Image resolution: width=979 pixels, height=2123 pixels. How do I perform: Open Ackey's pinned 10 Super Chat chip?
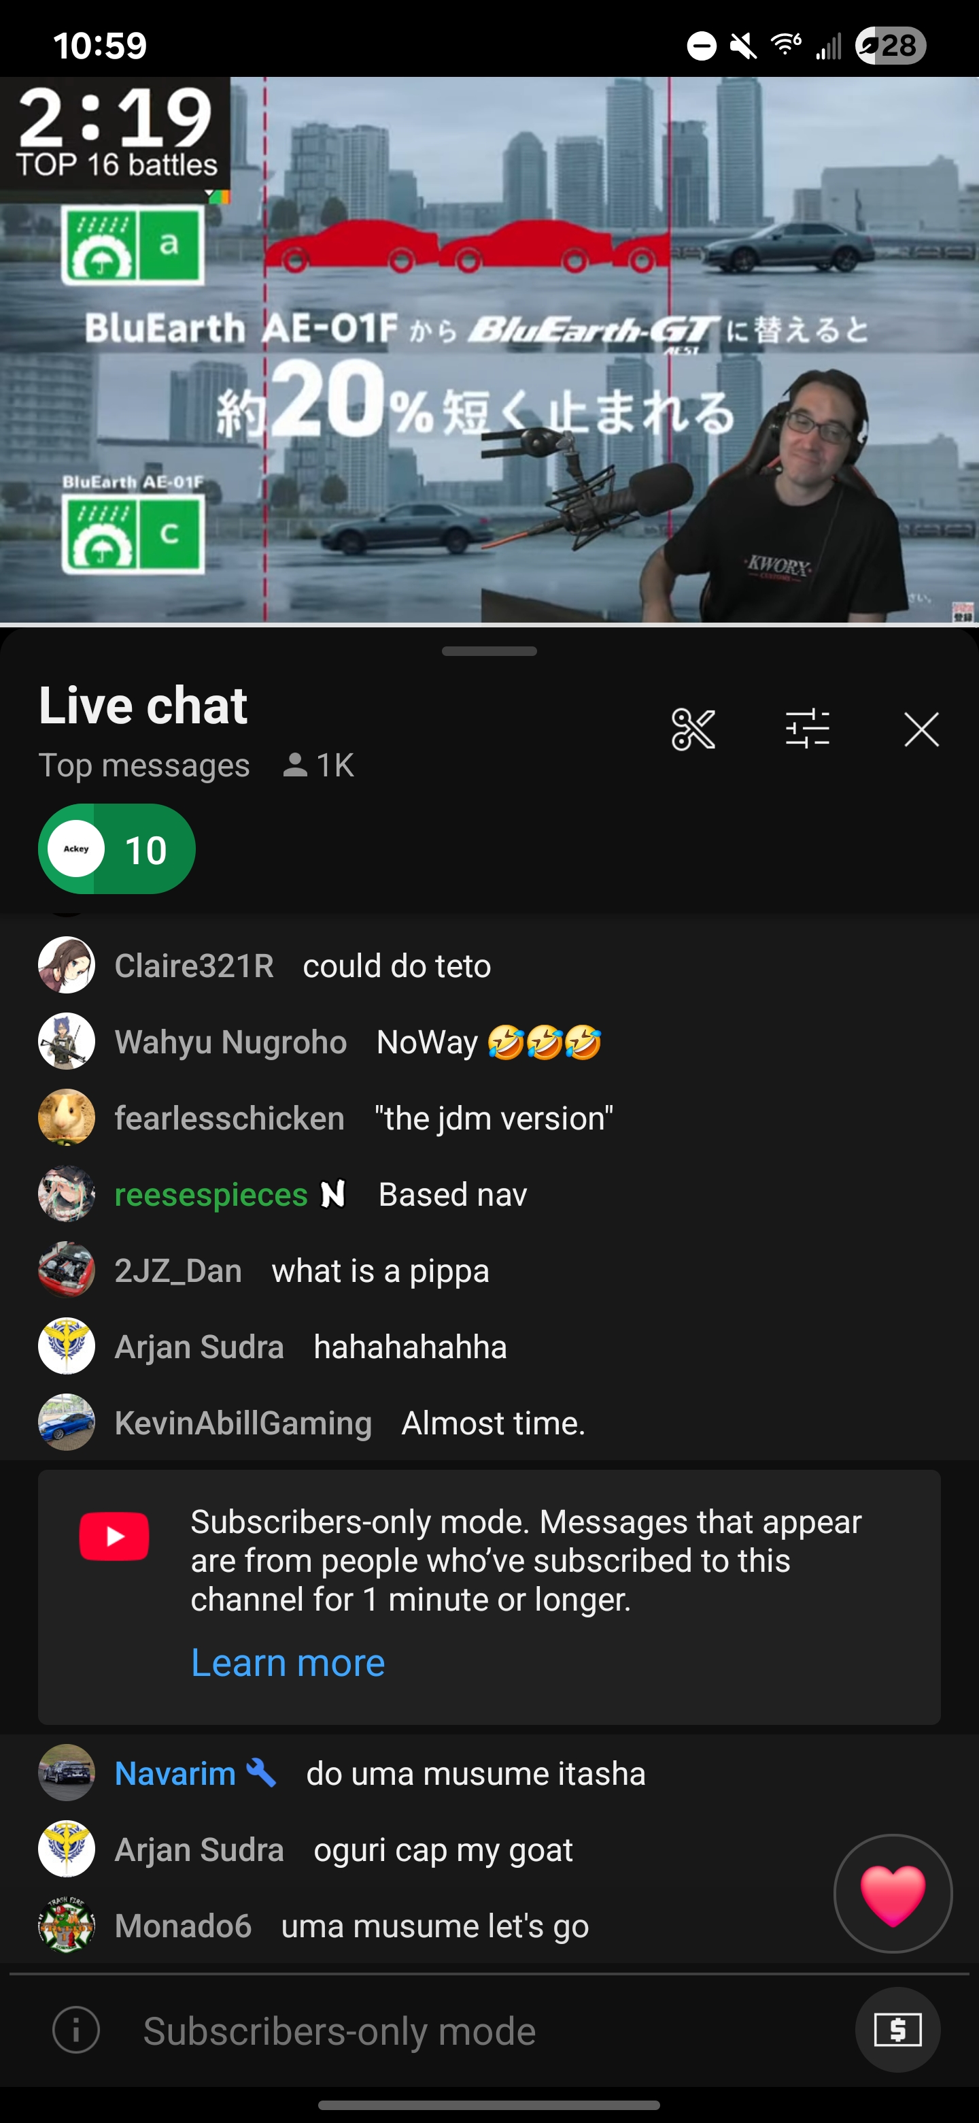click(116, 849)
